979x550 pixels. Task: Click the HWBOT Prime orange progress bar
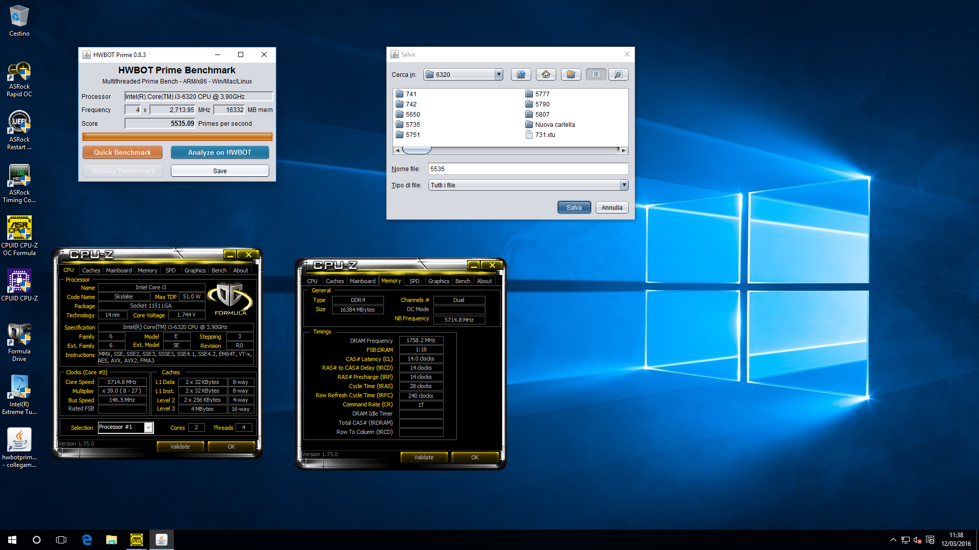pos(177,136)
